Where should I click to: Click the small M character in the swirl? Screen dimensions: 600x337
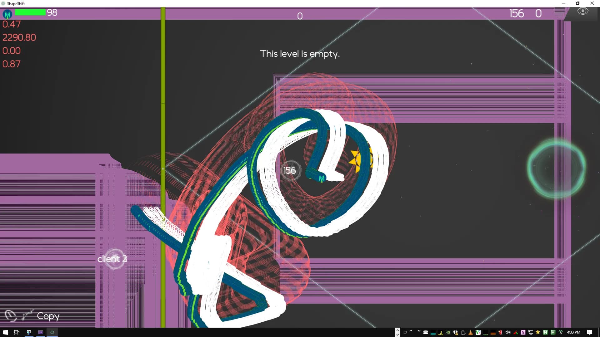(321, 179)
